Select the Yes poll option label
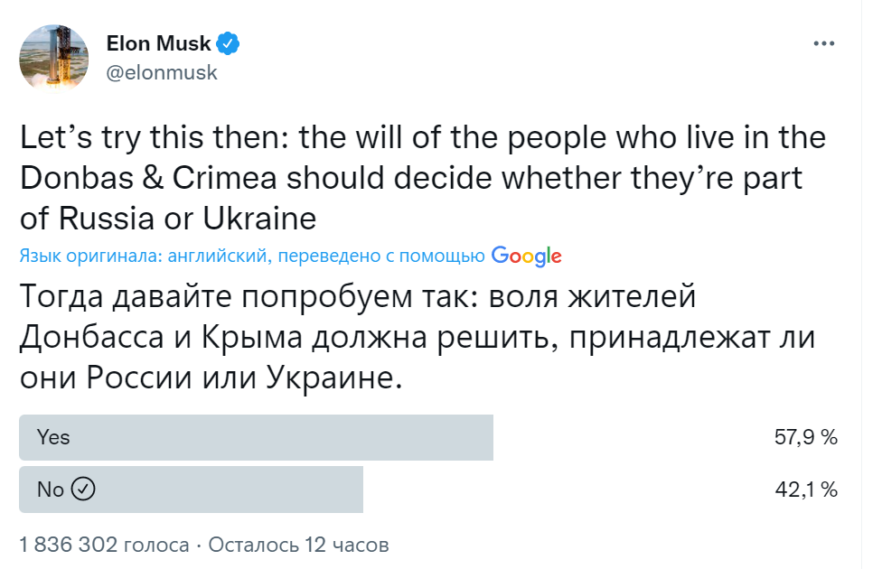882x569 pixels. point(53,437)
